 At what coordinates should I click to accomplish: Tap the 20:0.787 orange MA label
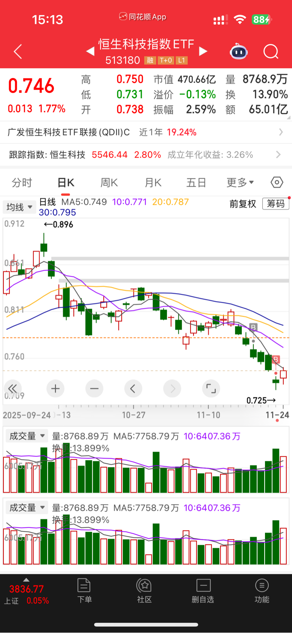170,202
